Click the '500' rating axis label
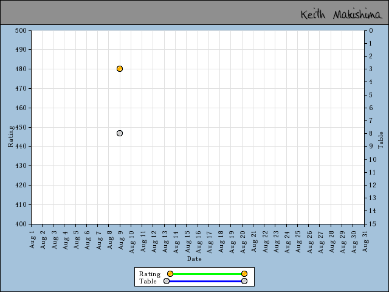The height and width of the screenshot is (292, 389). click(x=21, y=30)
